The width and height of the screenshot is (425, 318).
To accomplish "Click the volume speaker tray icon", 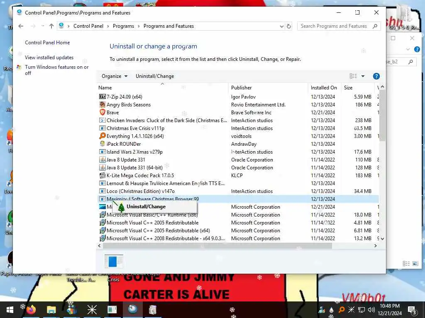I will pos(371,310).
